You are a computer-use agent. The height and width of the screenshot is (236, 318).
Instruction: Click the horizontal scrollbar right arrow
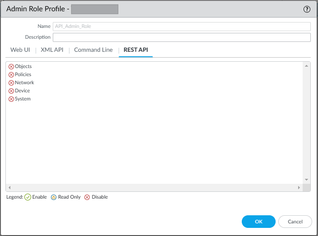(x=299, y=188)
